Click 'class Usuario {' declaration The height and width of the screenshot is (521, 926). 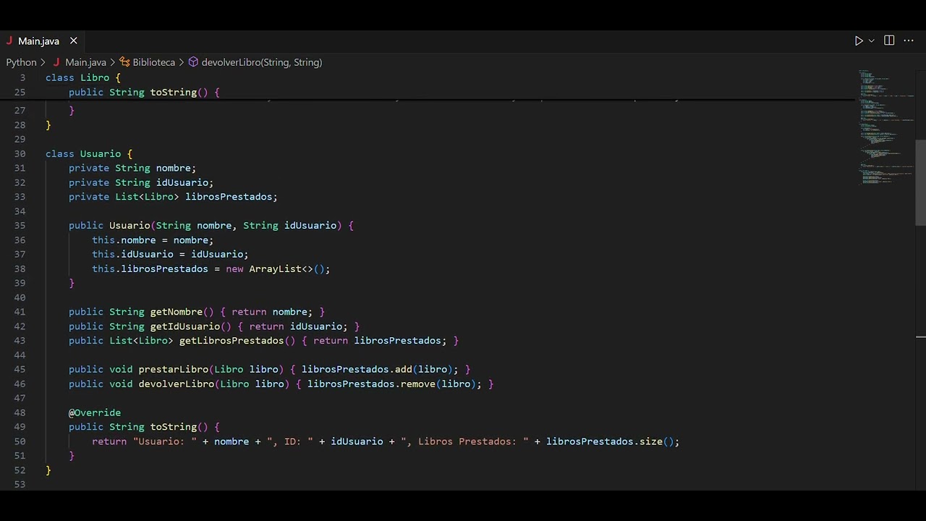[x=89, y=153]
